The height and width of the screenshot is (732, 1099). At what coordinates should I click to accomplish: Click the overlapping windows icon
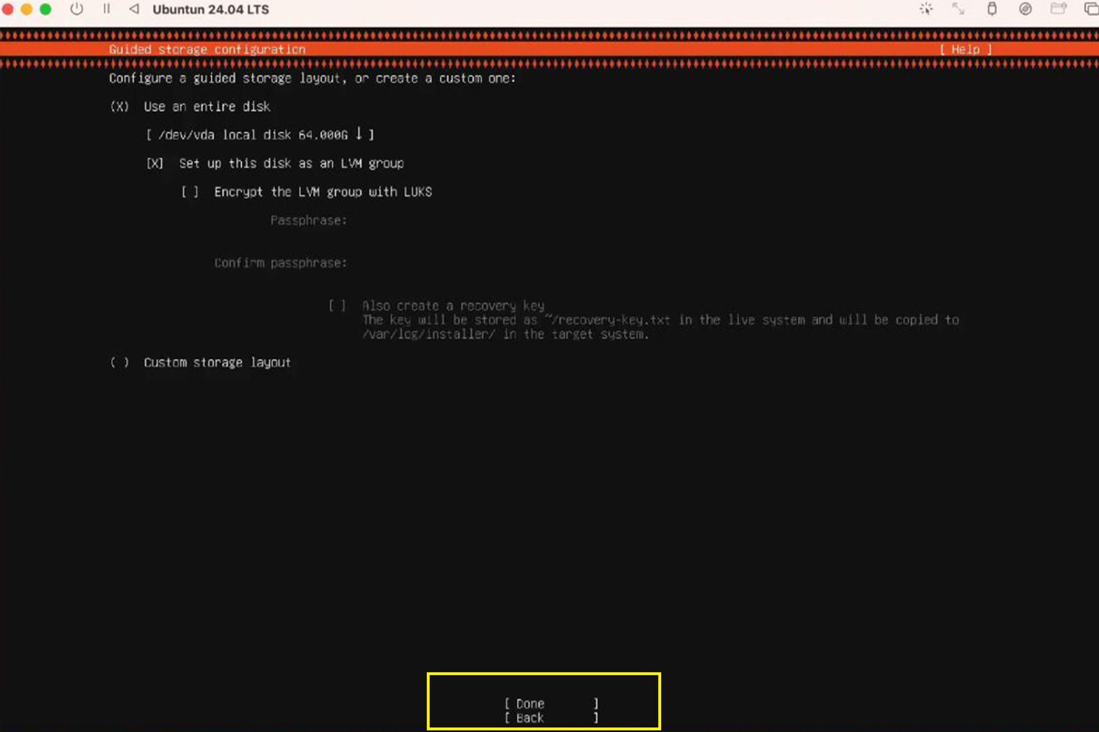coord(1091,9)
